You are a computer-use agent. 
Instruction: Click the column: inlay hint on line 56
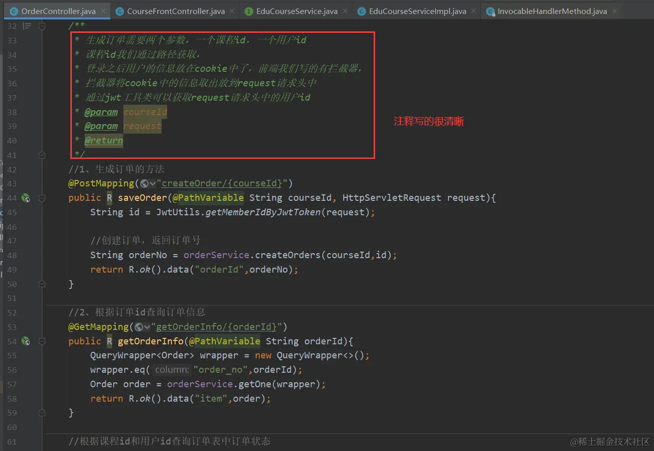pyautogui.click(x=172, y=370)
